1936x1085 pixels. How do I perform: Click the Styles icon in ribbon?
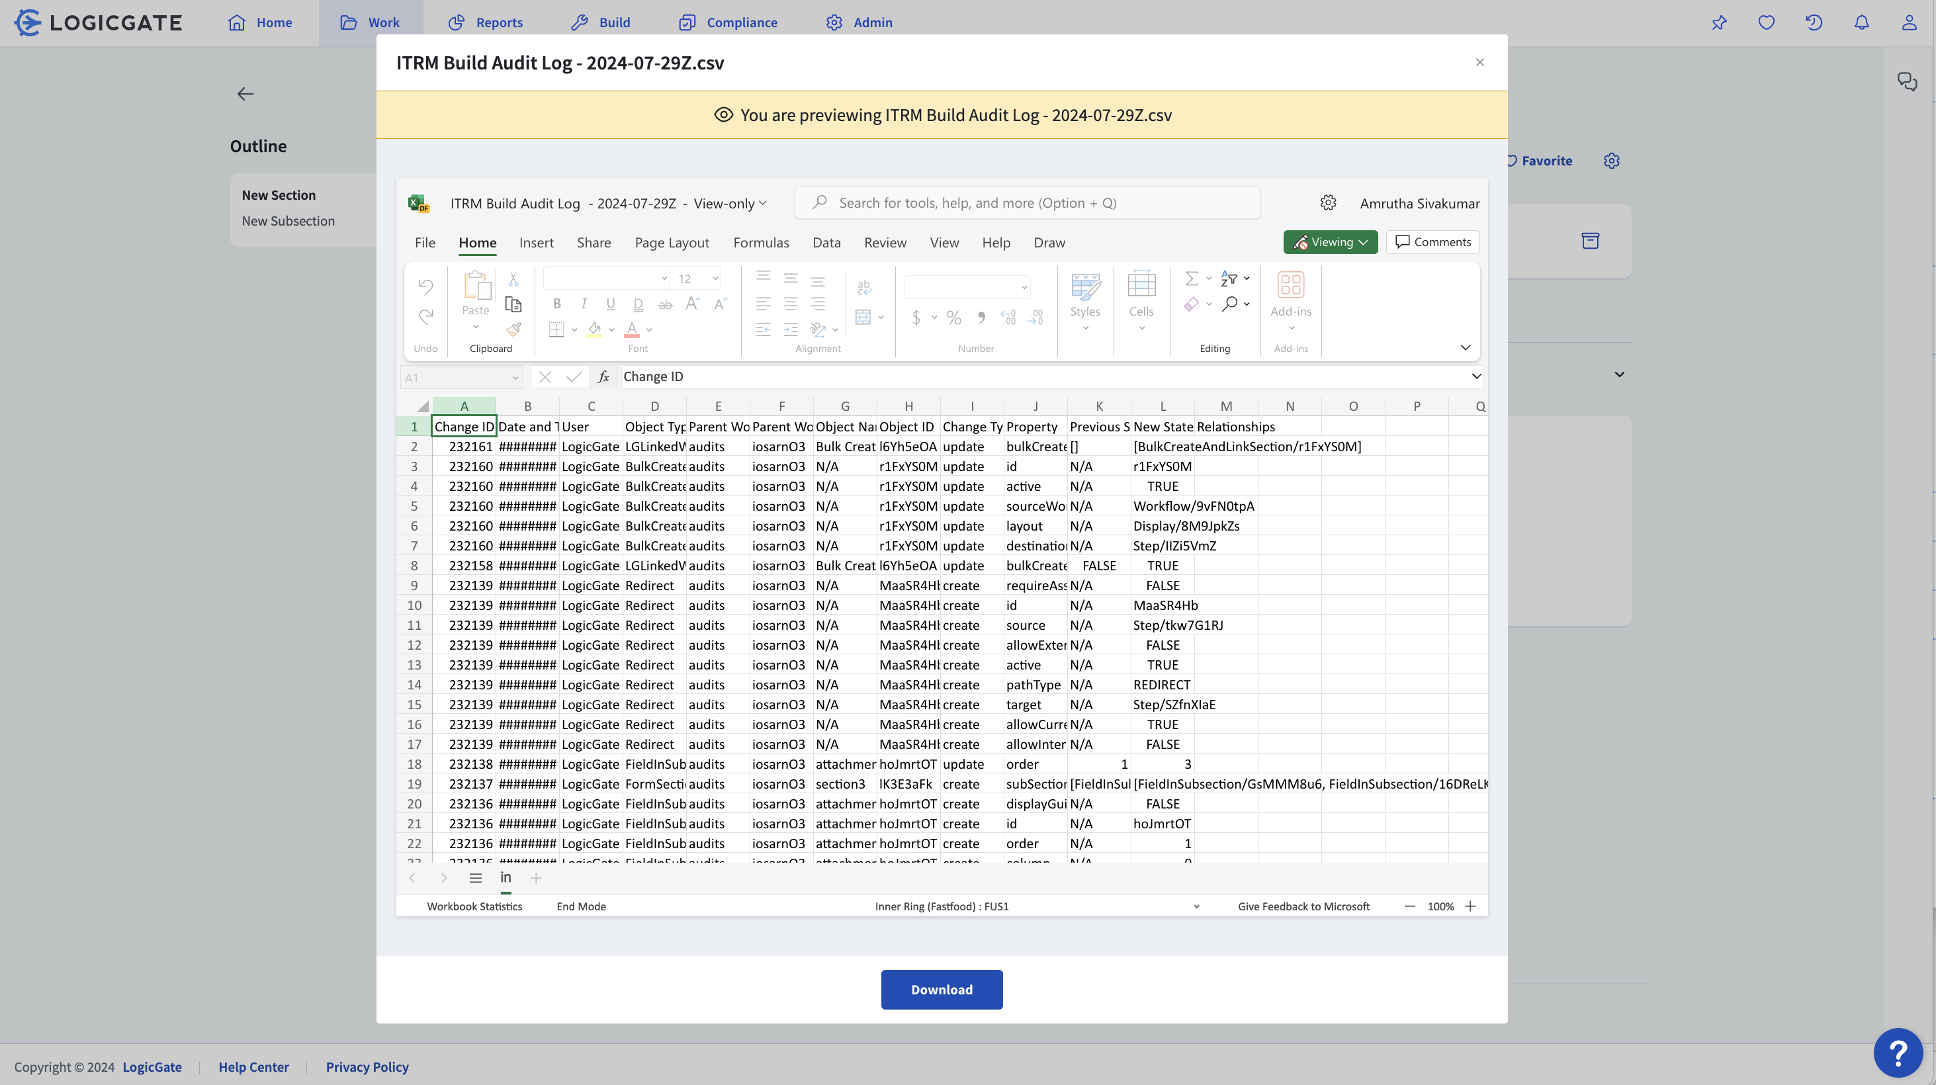[x=1085, y=286]
